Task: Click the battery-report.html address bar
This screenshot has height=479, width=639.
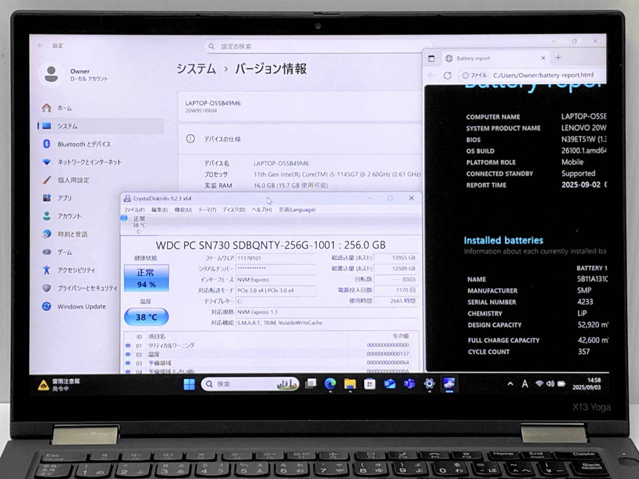Action: (x=532, y=75)
